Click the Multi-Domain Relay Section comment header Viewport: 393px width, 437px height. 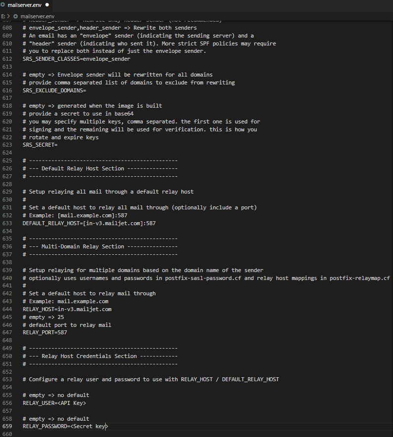click(83, 246)
